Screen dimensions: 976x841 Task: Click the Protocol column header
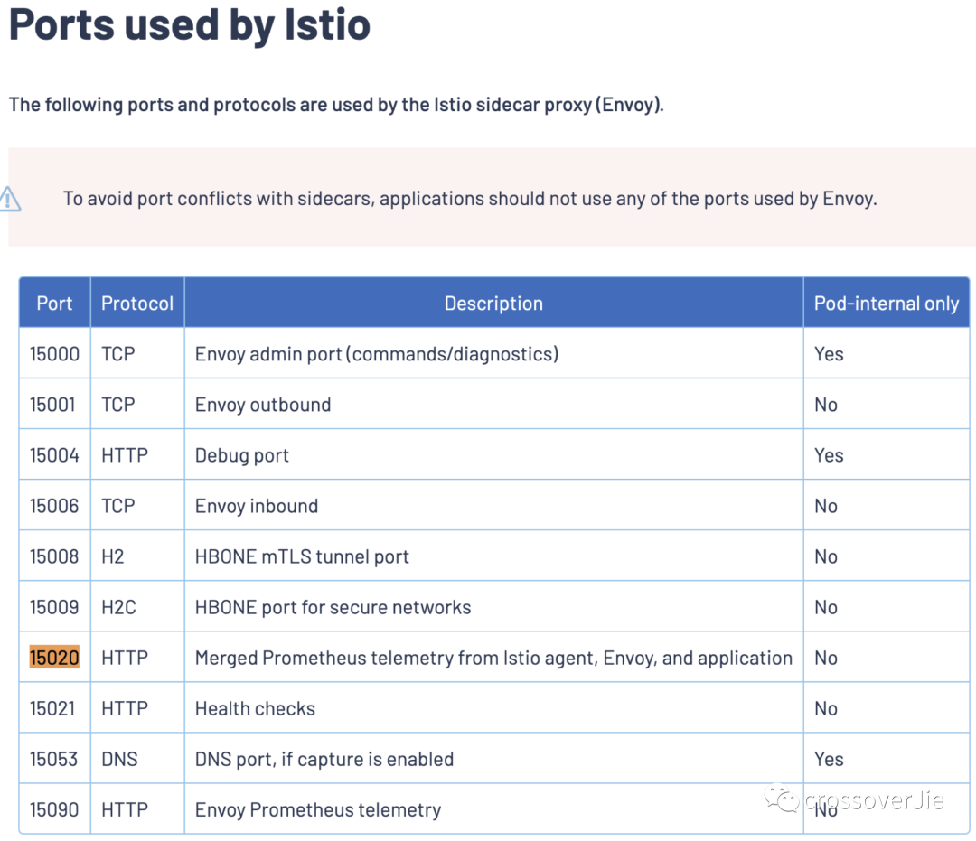(137, 303)
